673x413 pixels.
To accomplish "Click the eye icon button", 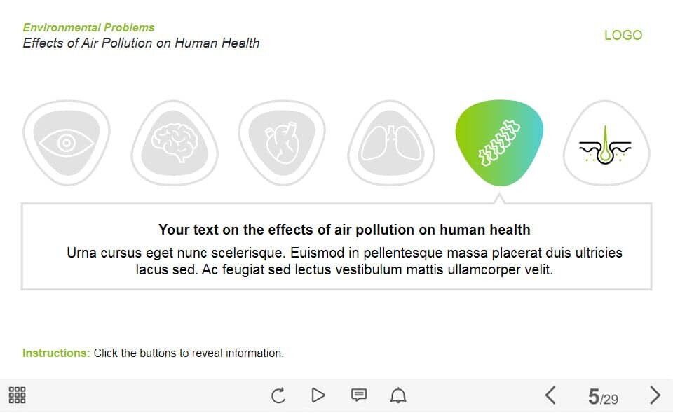I will coord(67,143).
